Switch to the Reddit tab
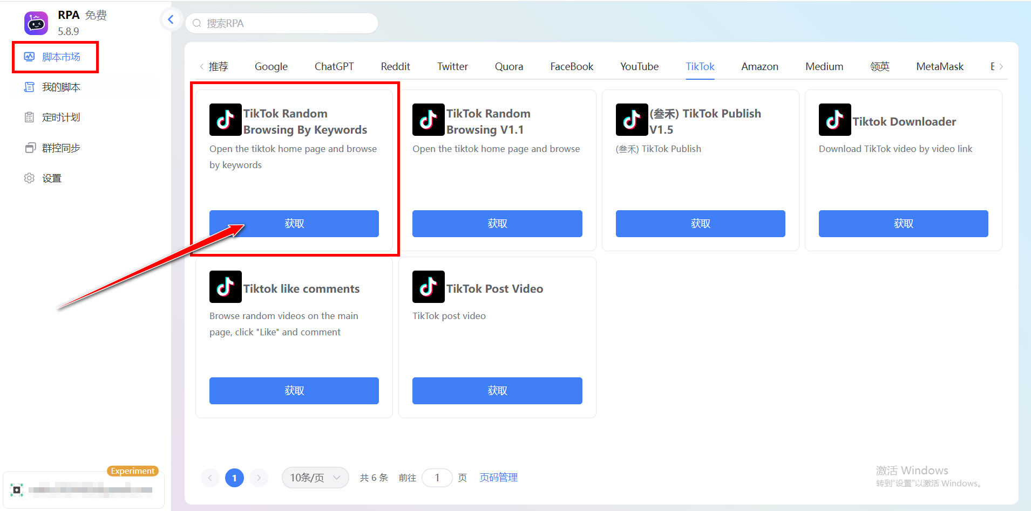This screenshot has width=1031, height=511. click(395, 66)
